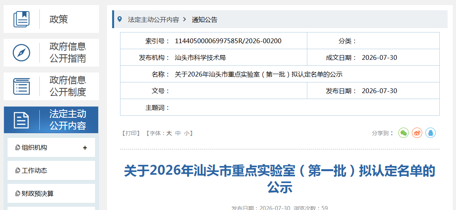Screen dimensions: 456x210
Task: Open 政府信息公开指南 section
Action: click(x=51, y=53)
